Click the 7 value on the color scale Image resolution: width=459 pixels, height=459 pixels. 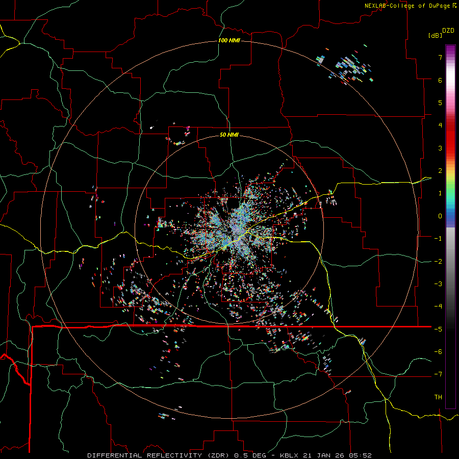point(440,57)
